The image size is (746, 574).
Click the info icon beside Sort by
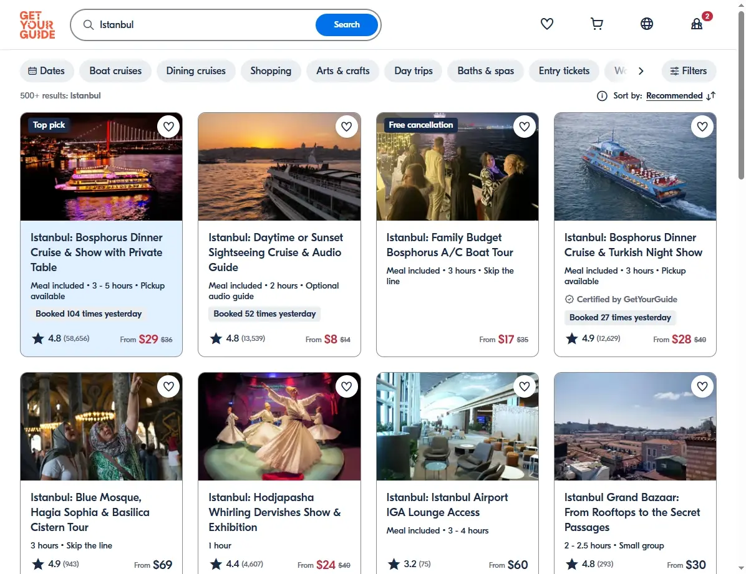(602, 96)
